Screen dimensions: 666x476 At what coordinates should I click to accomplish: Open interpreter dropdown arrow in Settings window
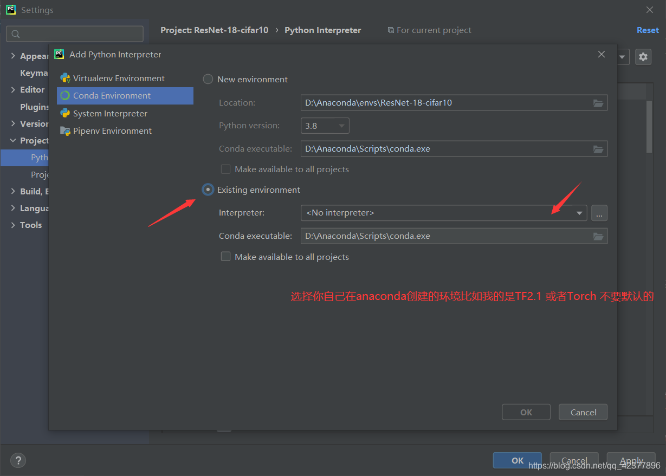tap(623, 56)
